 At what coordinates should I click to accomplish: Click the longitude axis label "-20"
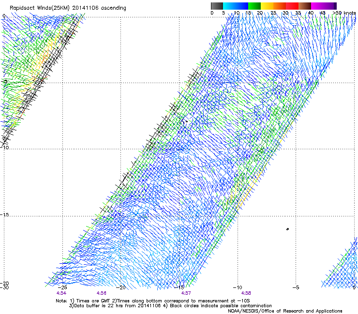[x=121, y=287]
